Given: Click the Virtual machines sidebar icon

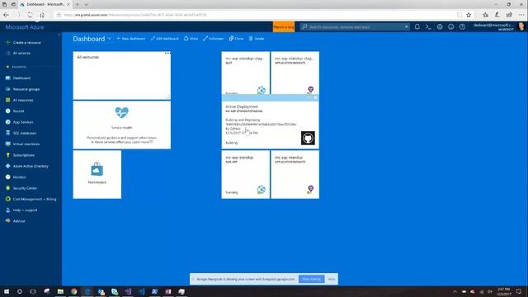Looking at the screenshot, I should coord(7,144).
